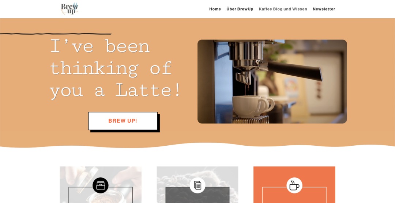Click the 'I've been thinking of you a Latte!' headline
Screen dimensions: 395x203
point(115,68)
